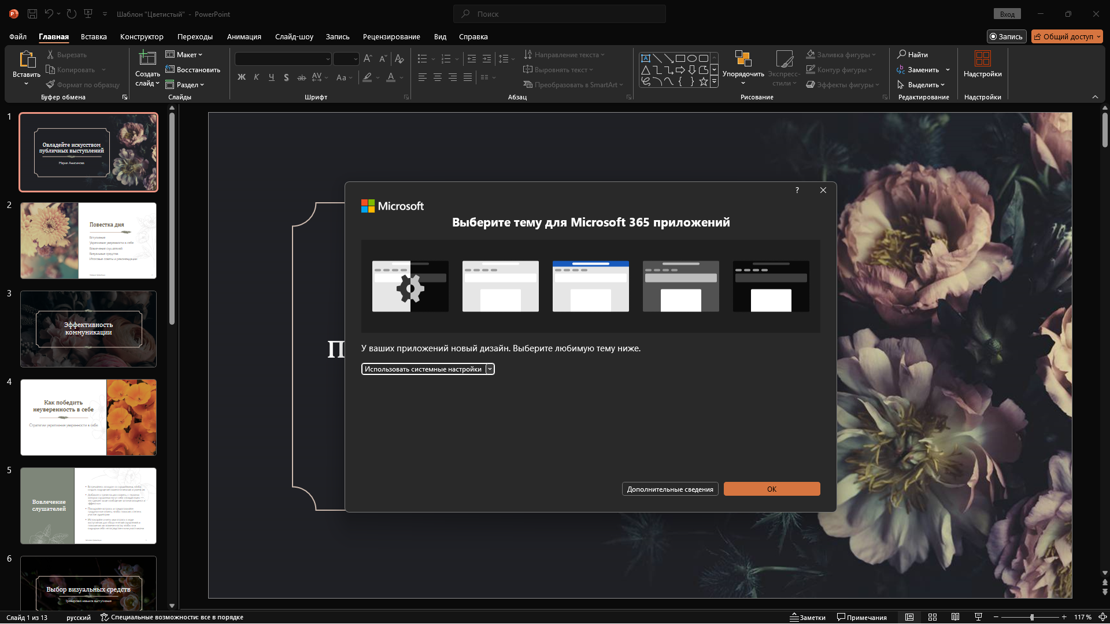Click the Arrange (Упорядочить) icon

[x=743, y=59]
